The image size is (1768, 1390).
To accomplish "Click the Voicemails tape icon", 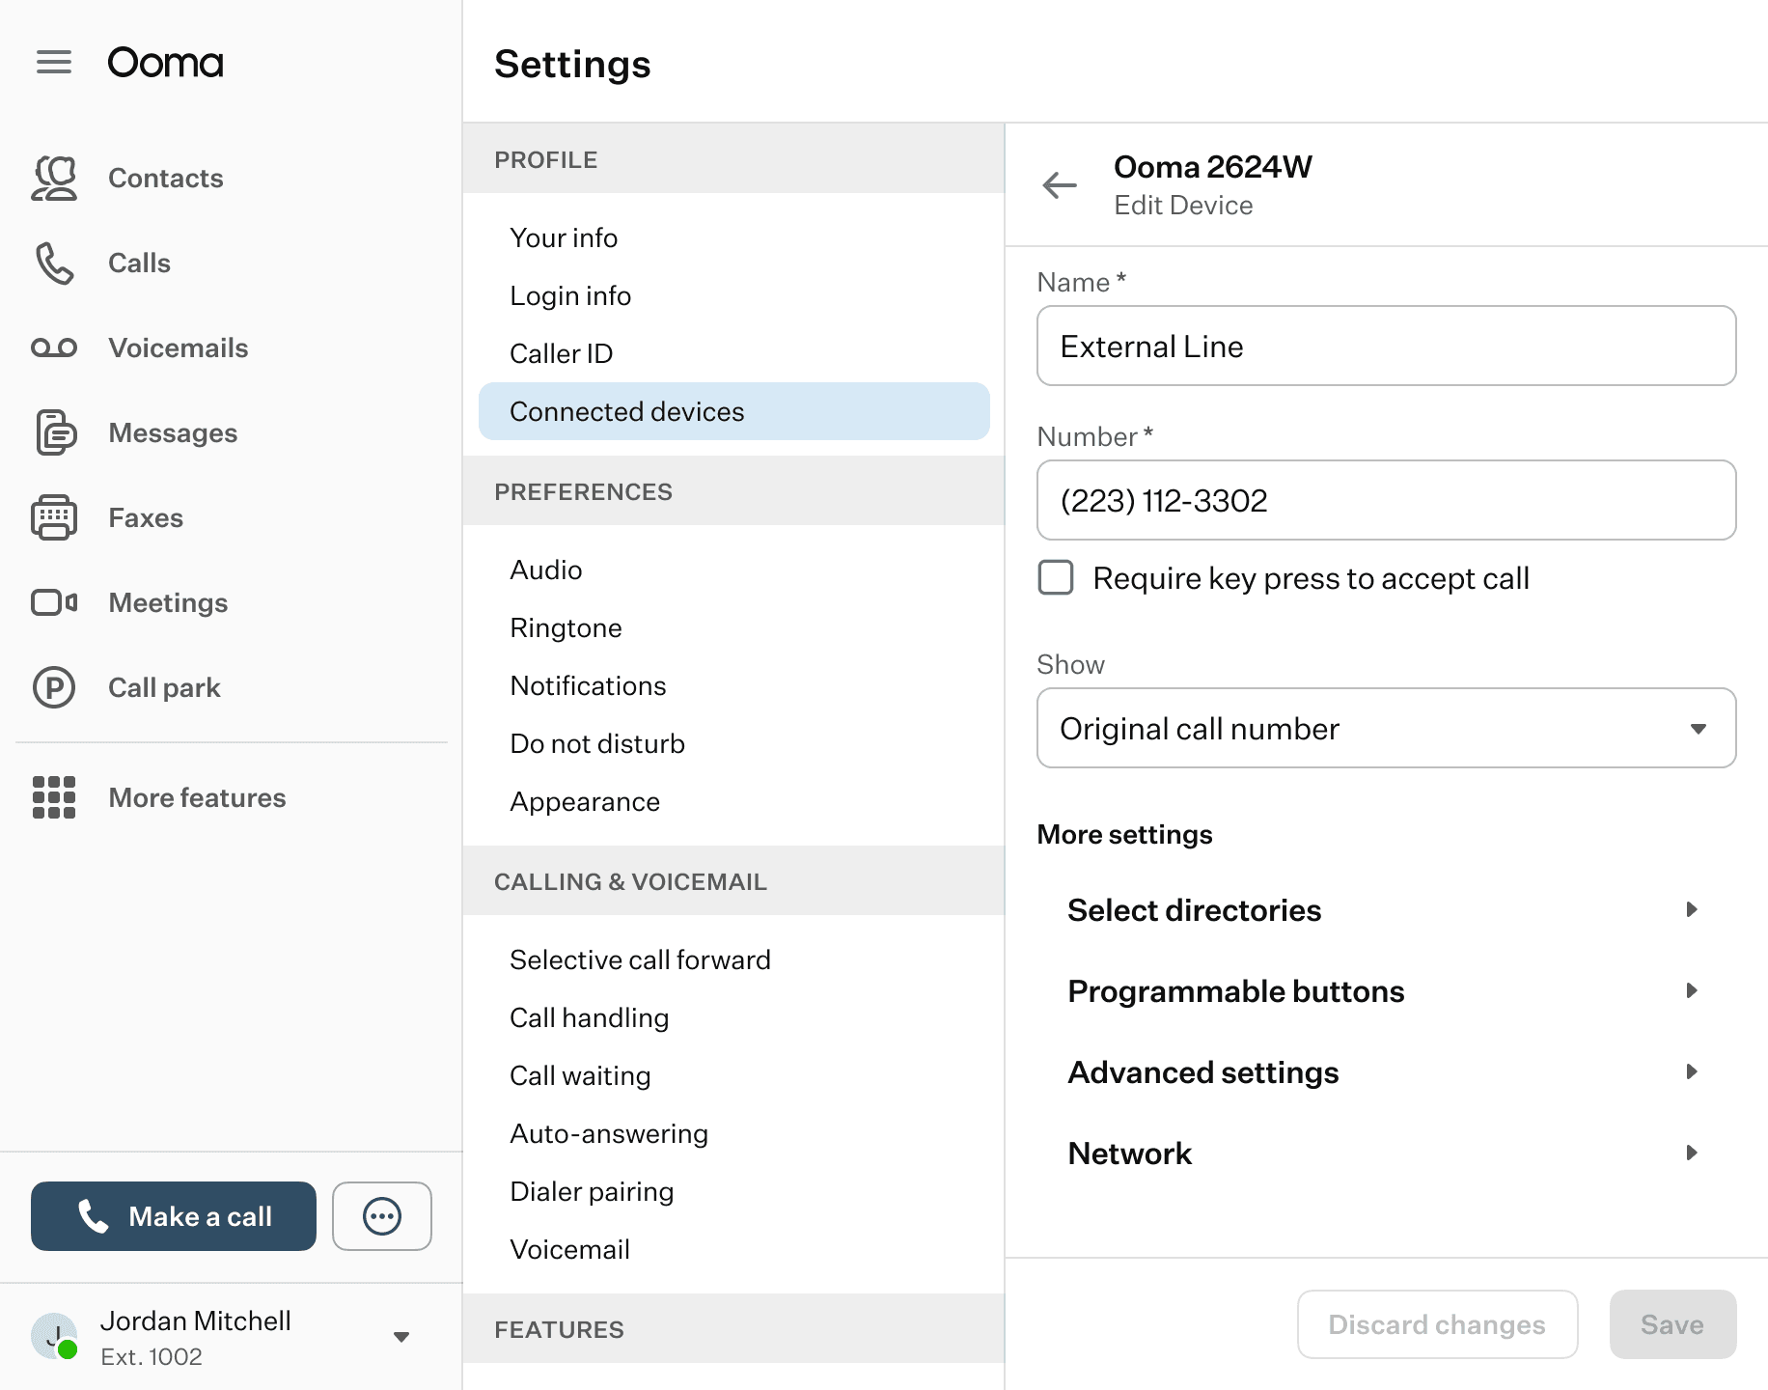I will [54, 347].
